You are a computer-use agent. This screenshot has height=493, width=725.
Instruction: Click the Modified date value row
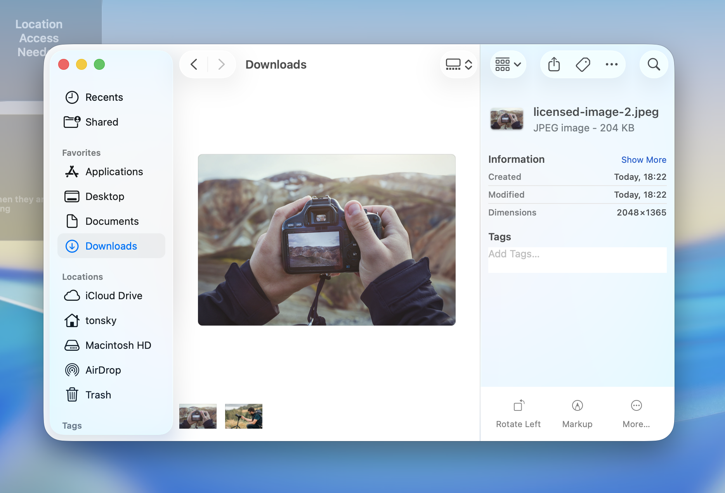(577, 195)
